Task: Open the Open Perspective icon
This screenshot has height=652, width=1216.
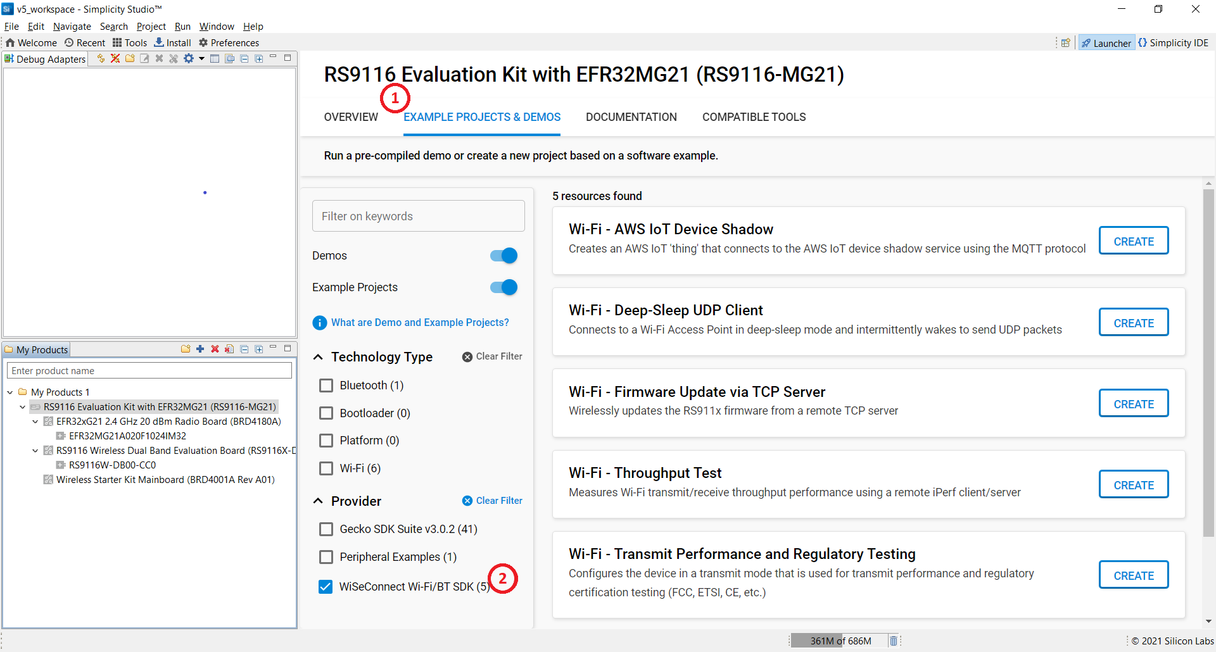Action: (x=1066, y=43)
